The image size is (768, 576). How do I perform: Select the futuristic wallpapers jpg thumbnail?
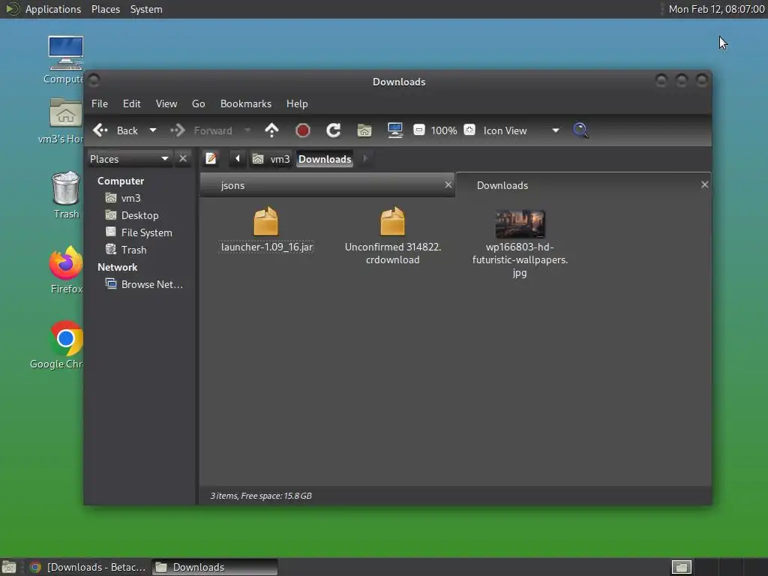520,223
